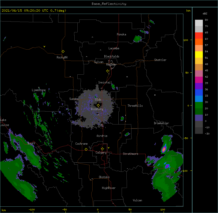This screenshot has height=213, width=218.
Task: Click the yellow diamond marker below Cochrane
Action: (86, 149)
